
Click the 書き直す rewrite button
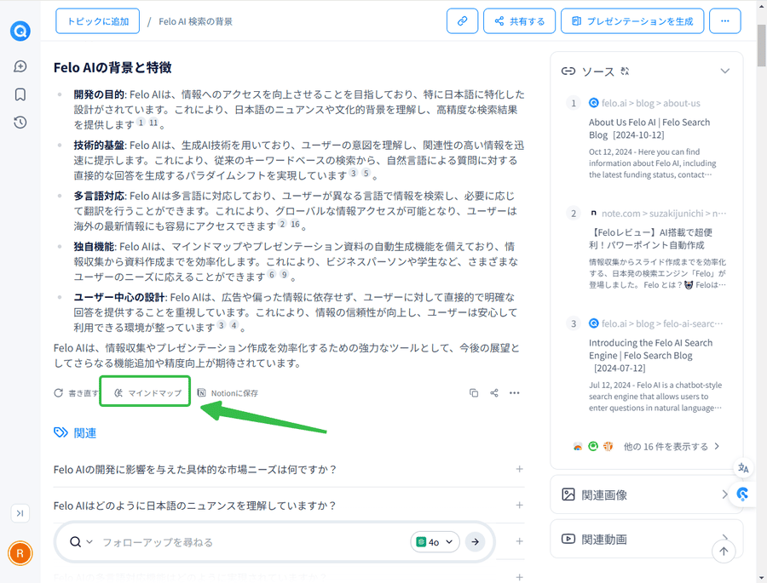coord(76,393)
